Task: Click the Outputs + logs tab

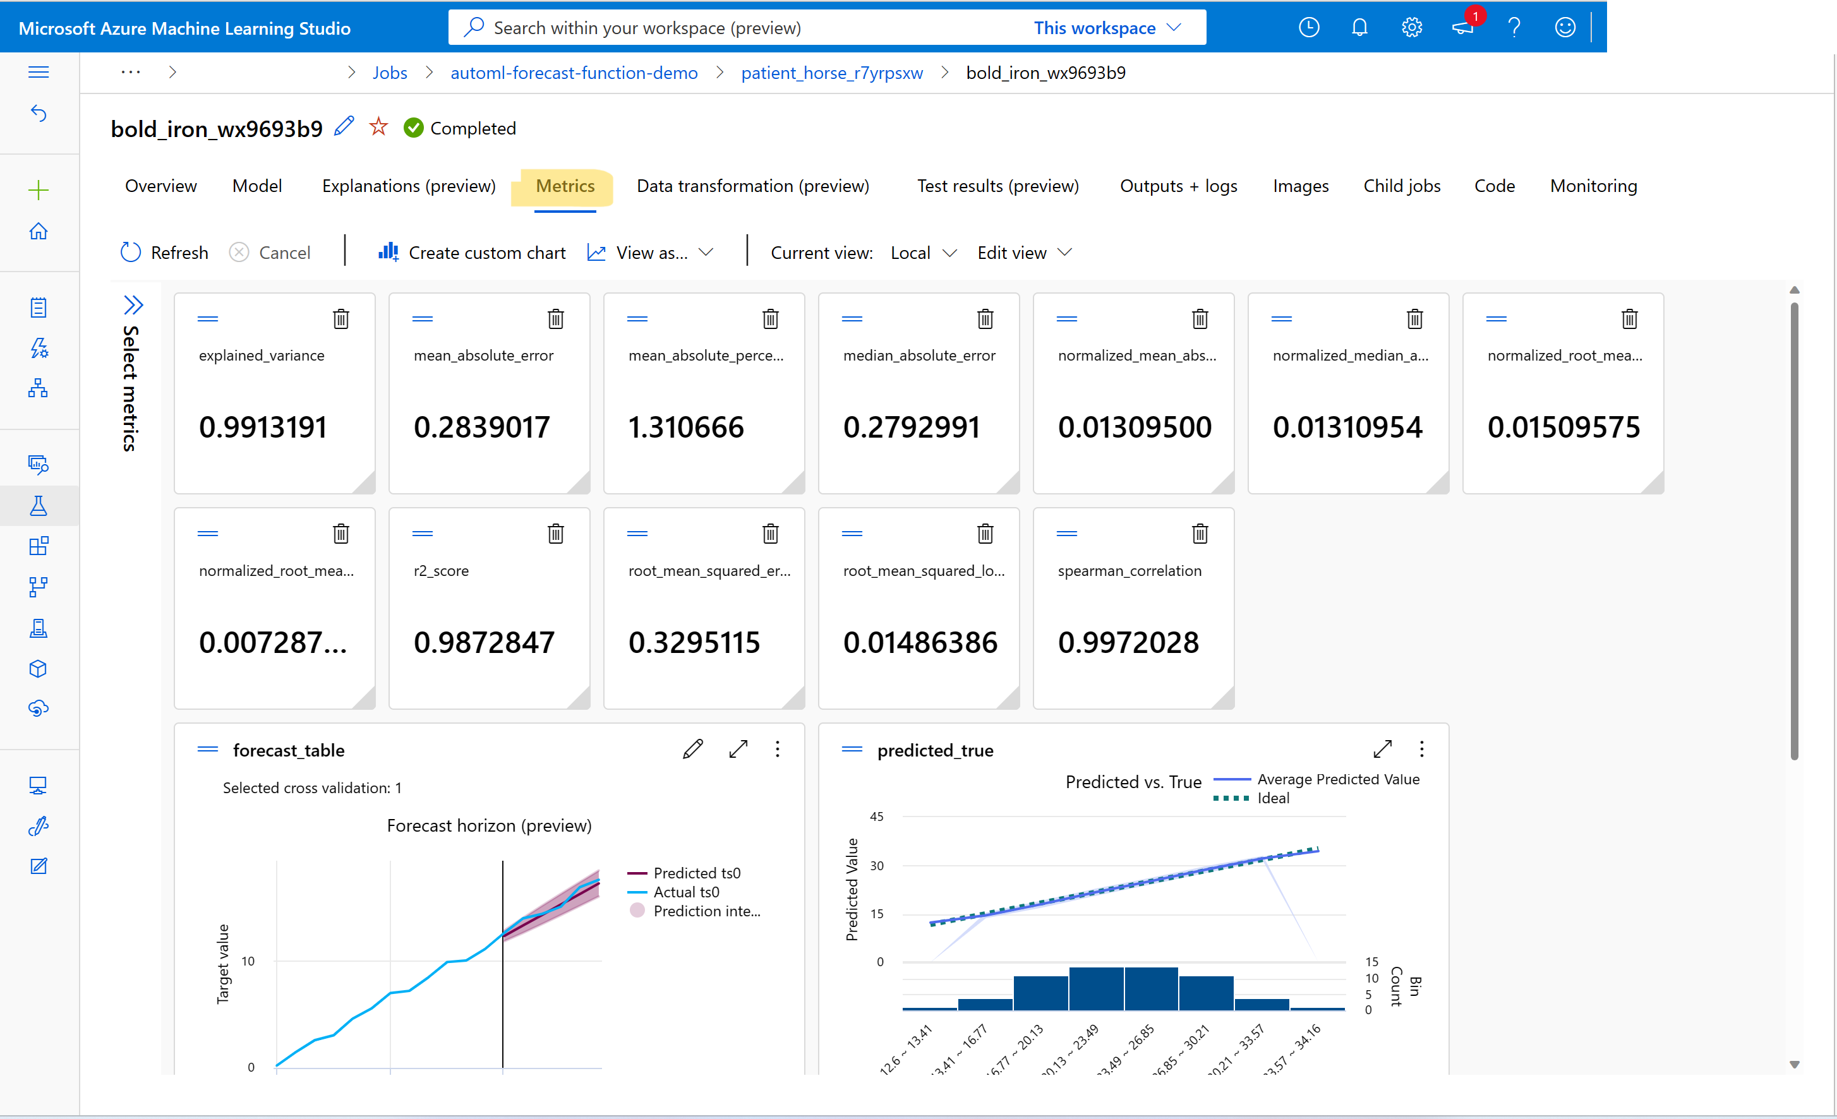Action: click(1177, 185)
